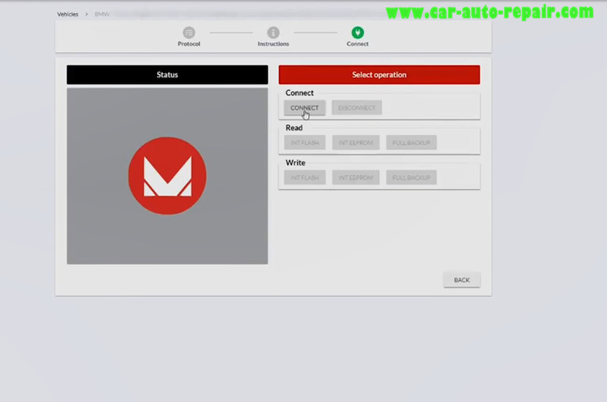
Task: Click the BMW breadcrumb entry
Action: [x=102, y=15]
